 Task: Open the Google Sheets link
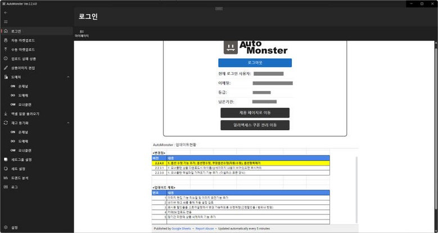click(181, 229)
